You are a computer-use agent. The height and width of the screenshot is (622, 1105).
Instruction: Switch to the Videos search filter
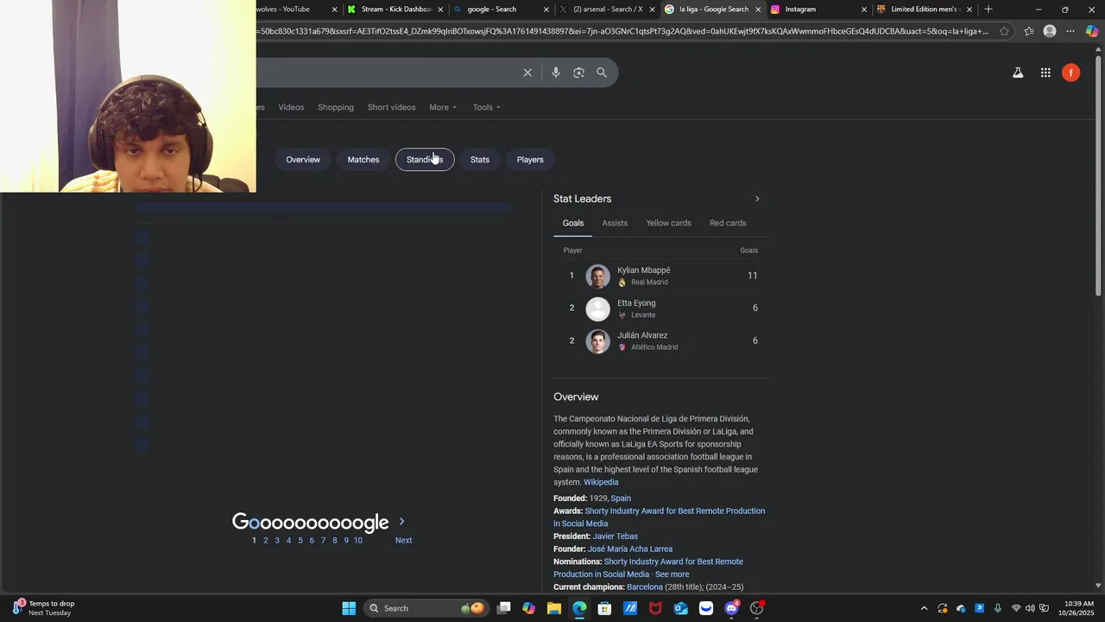click(291, 107)
